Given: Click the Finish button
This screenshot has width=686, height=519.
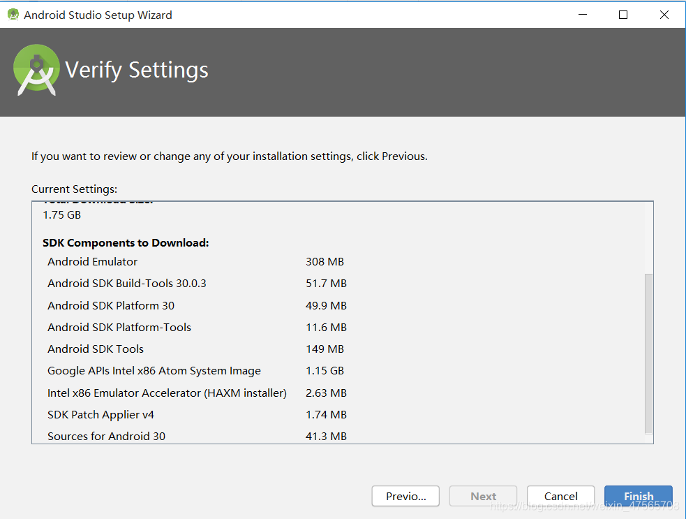Looking at the screenshot, I should pyautogui.click(x=639, y=496).
